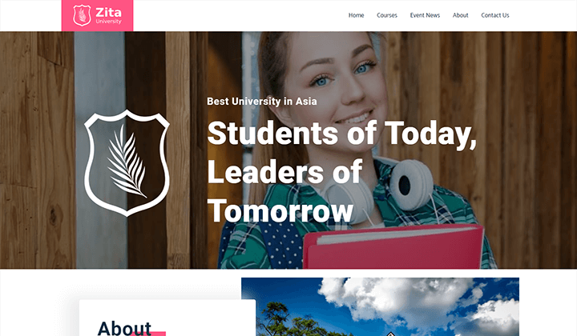Click the Tomorrow headline word
Image resolution: width=577 pixels, height=336 pixels.
[280, 210]
